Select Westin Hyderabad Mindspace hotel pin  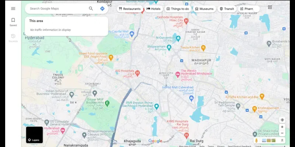[178, 75]
